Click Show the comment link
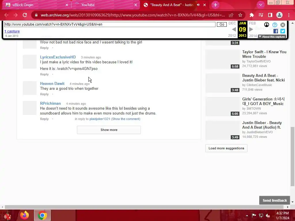This screenshot has width=295, height=221. click(x=126, y=119)
